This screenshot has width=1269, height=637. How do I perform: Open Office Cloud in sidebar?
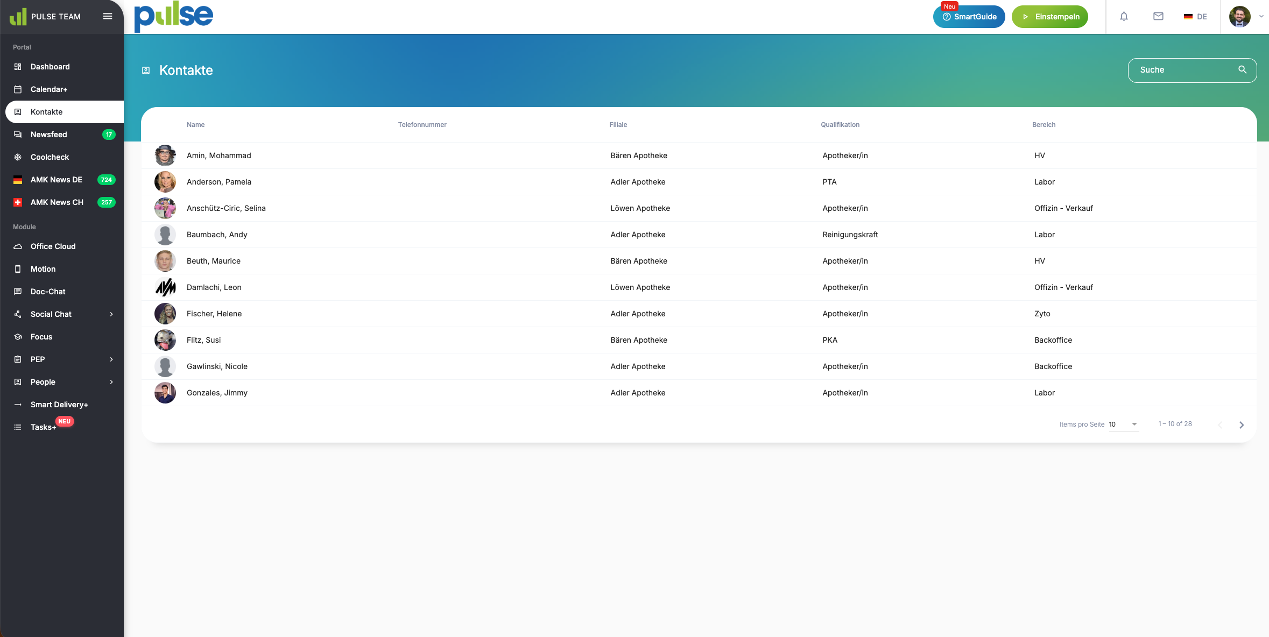click(x=53, y=246)
